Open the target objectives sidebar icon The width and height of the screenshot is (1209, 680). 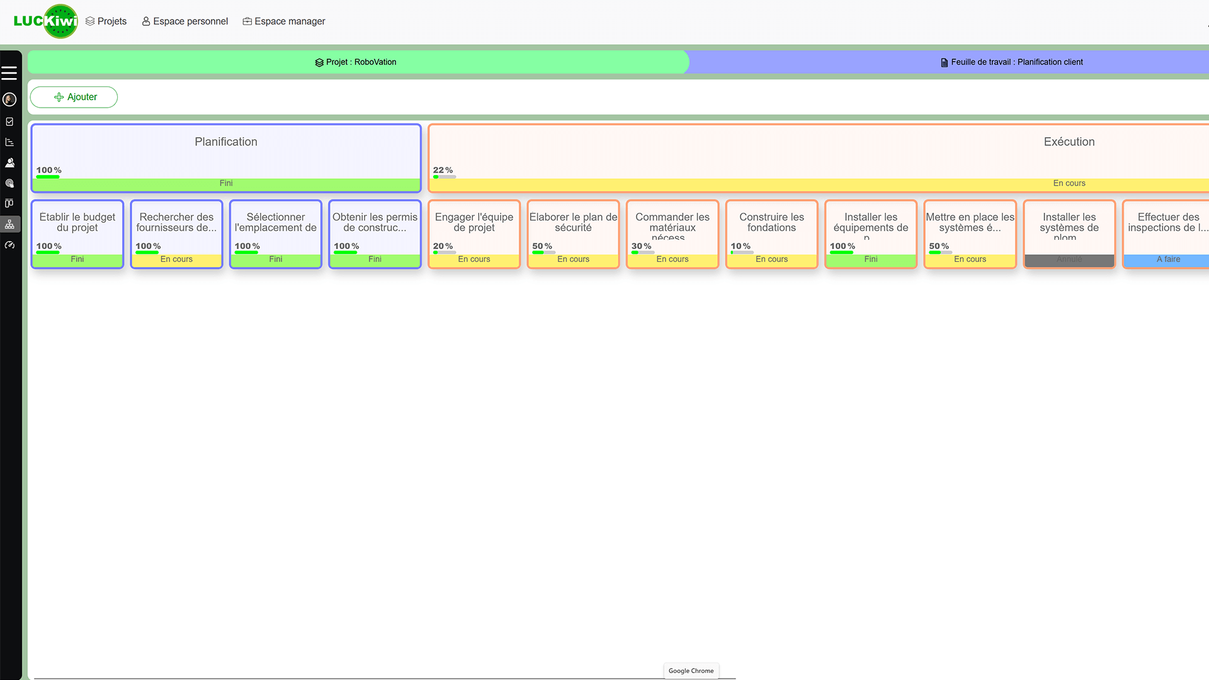pyautogui.click(x=9, y=183)
